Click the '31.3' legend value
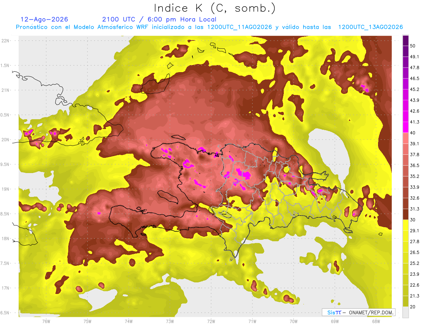The image size is (422, 326). 415,209
